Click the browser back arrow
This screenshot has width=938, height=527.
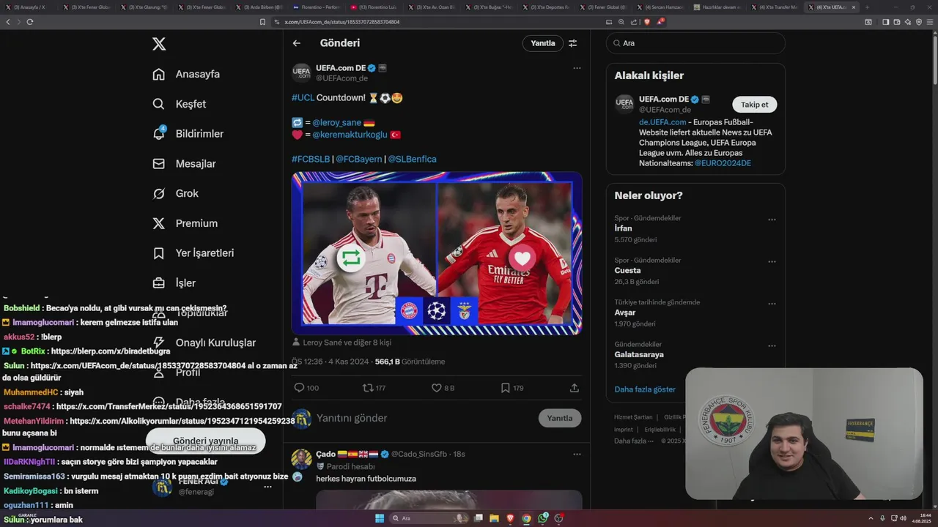coord(8,22)
